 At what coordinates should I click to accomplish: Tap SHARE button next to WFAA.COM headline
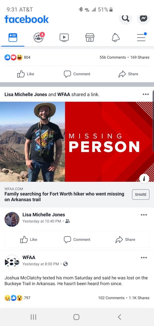point(141,194)
